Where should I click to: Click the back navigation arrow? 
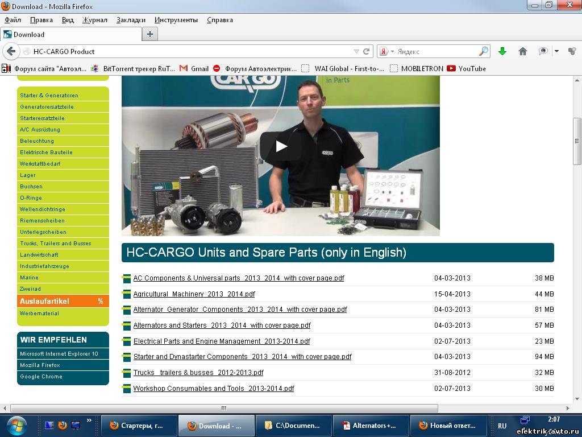[x=11, y=51]
